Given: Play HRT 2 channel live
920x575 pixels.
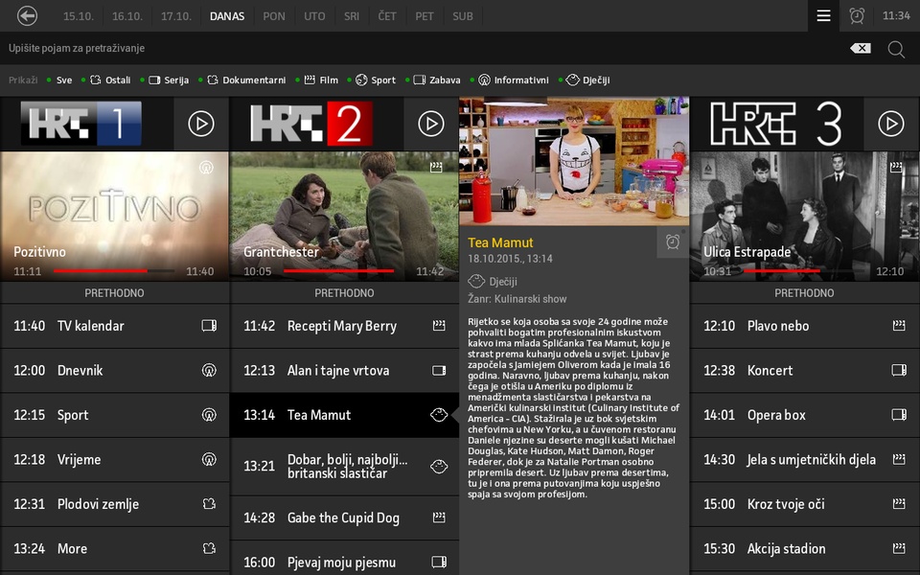Looking at the screenshot, I should (431, 124).
